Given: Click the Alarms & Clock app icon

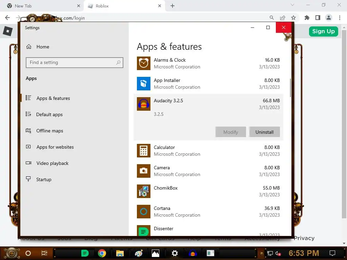Looking at the screenshot, I should [x=143, y=63].
